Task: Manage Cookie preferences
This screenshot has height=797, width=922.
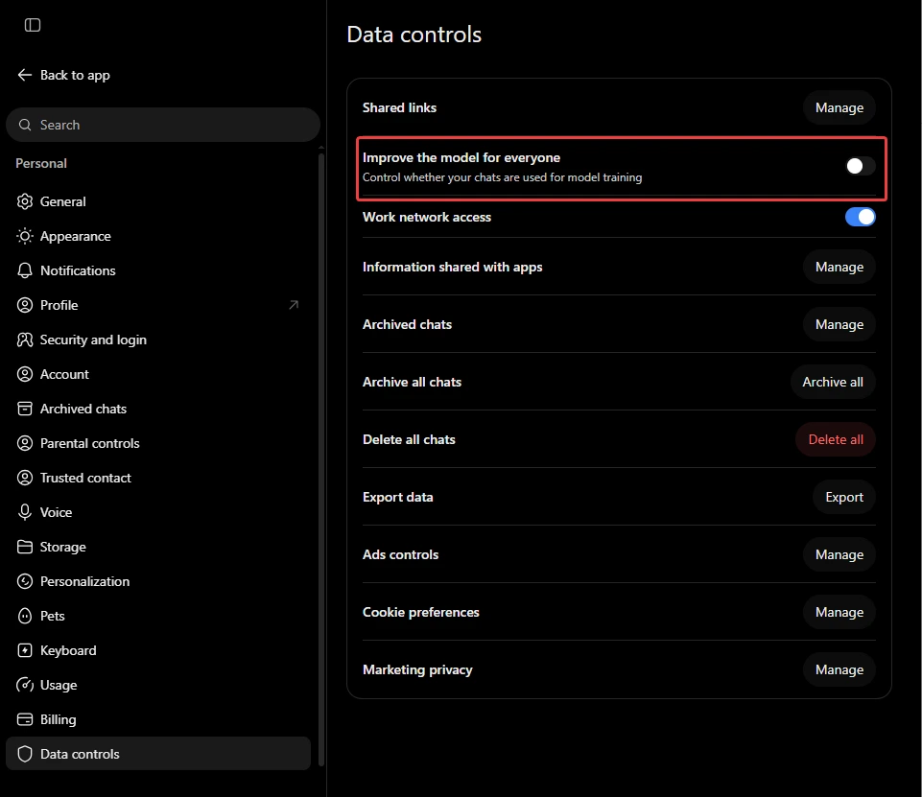Action: coord(839,613)
